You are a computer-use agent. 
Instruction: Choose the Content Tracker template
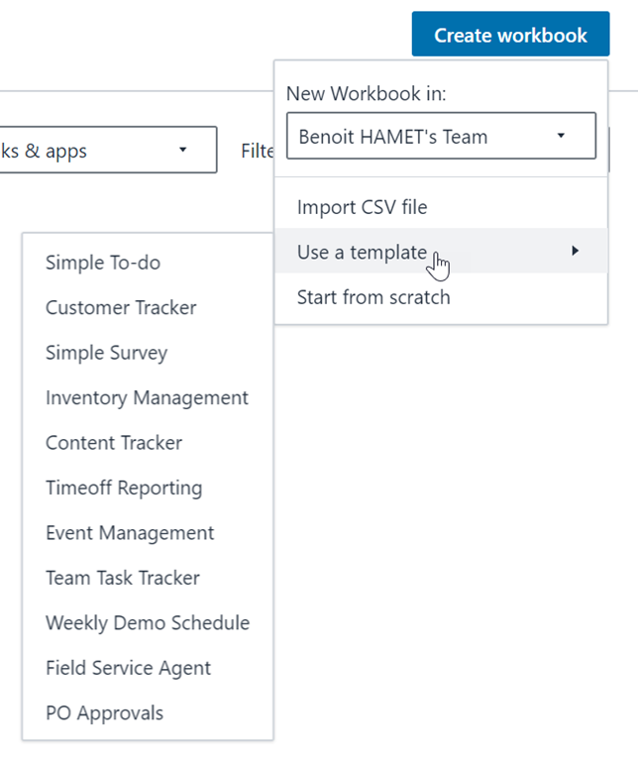coord(114,443)
